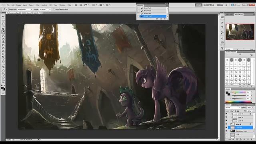The image size is (256, 144).
Task: Expand more workspaces chevron
Action: (x=226, y=5)
